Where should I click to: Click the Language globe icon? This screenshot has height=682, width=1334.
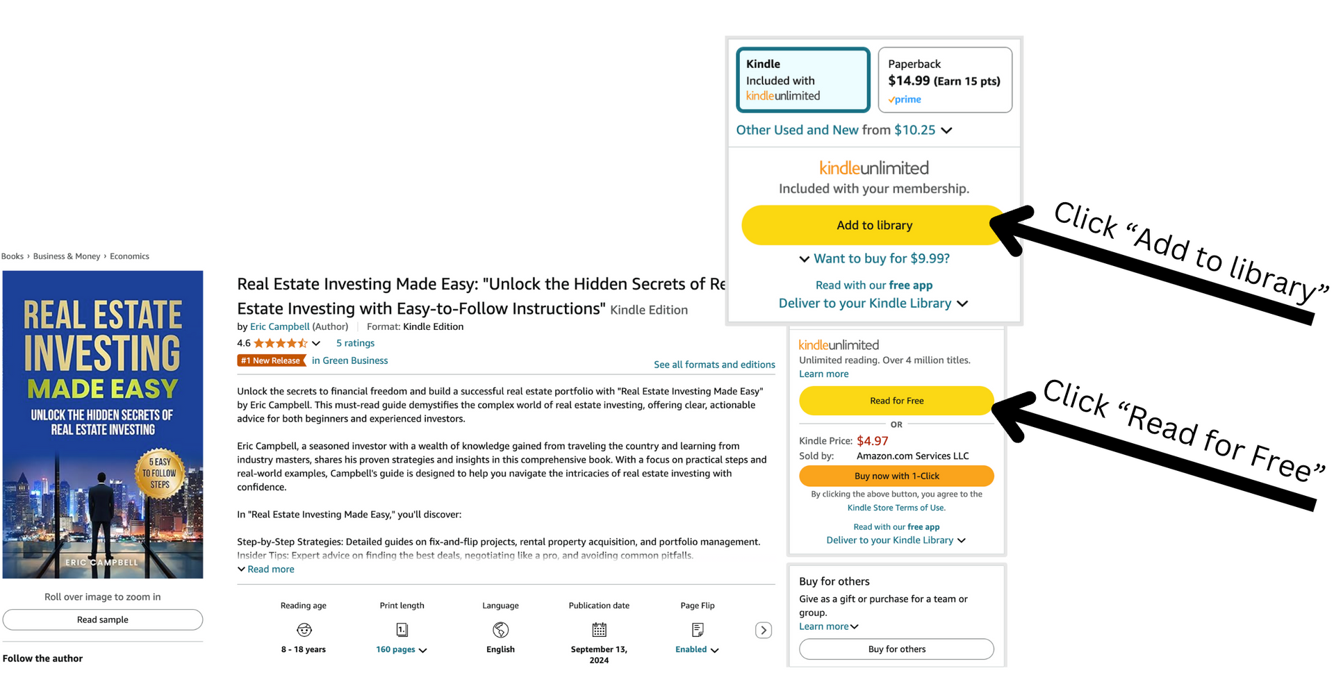click(500, 630)
